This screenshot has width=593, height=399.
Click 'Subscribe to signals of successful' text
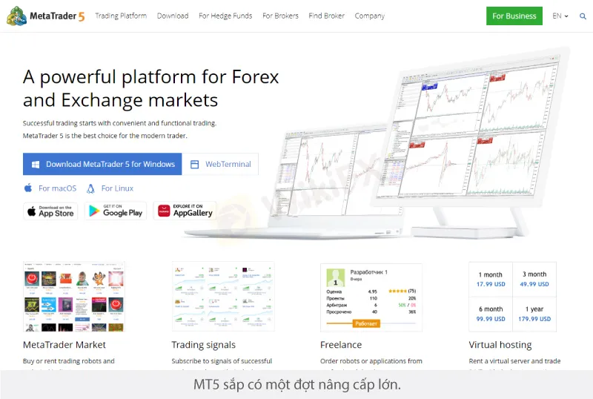(222, 361)
